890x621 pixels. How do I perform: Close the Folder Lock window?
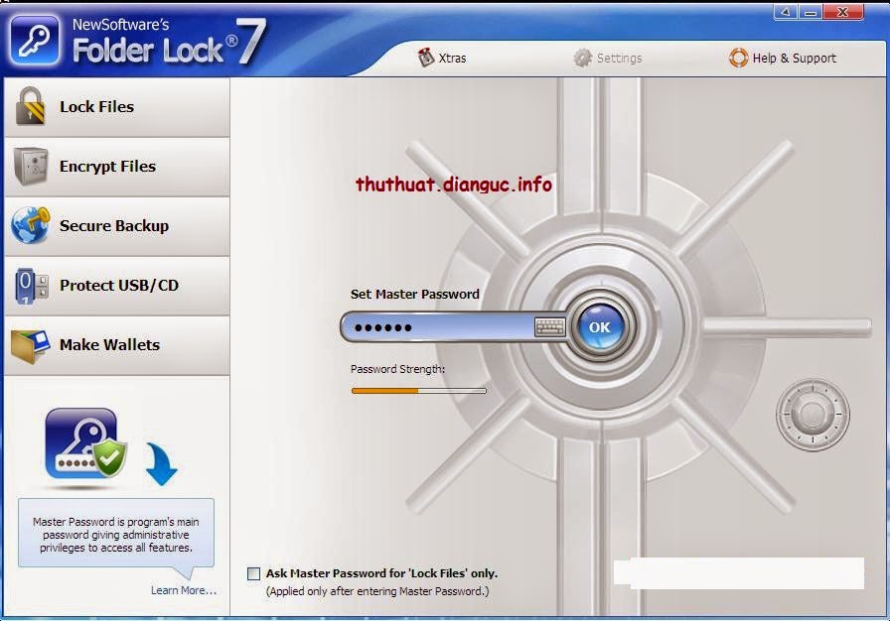(843, 12)
